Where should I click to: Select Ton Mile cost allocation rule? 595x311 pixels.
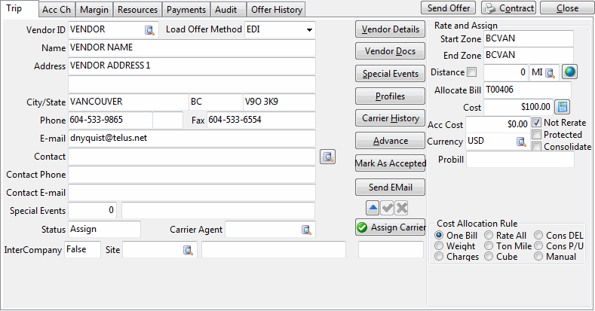click(489, 245)
